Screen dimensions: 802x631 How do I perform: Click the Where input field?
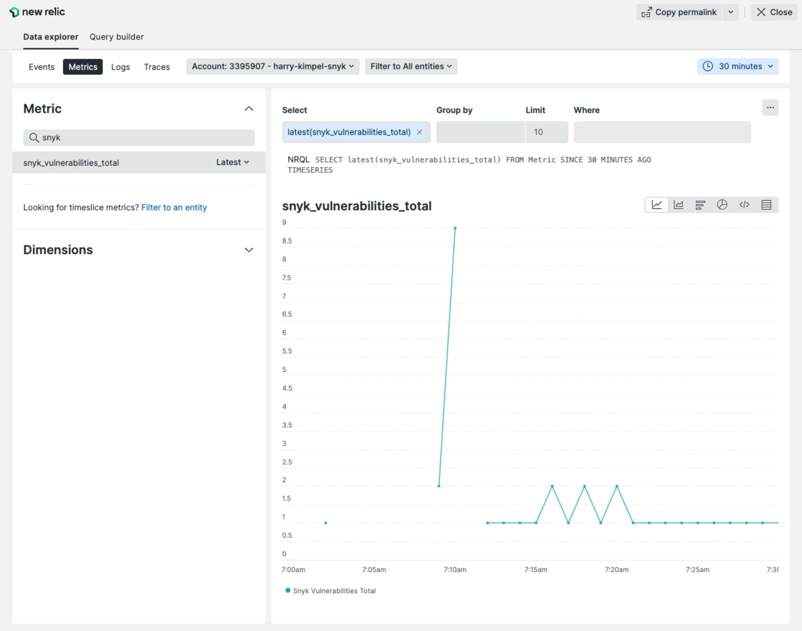[662, 132]
